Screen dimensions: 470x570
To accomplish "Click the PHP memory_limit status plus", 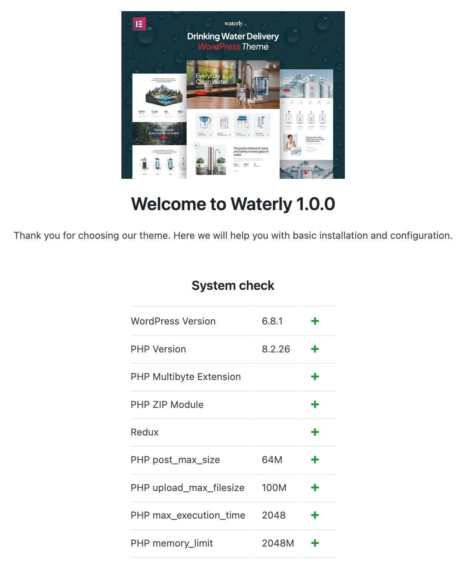I will coord(315,543).
